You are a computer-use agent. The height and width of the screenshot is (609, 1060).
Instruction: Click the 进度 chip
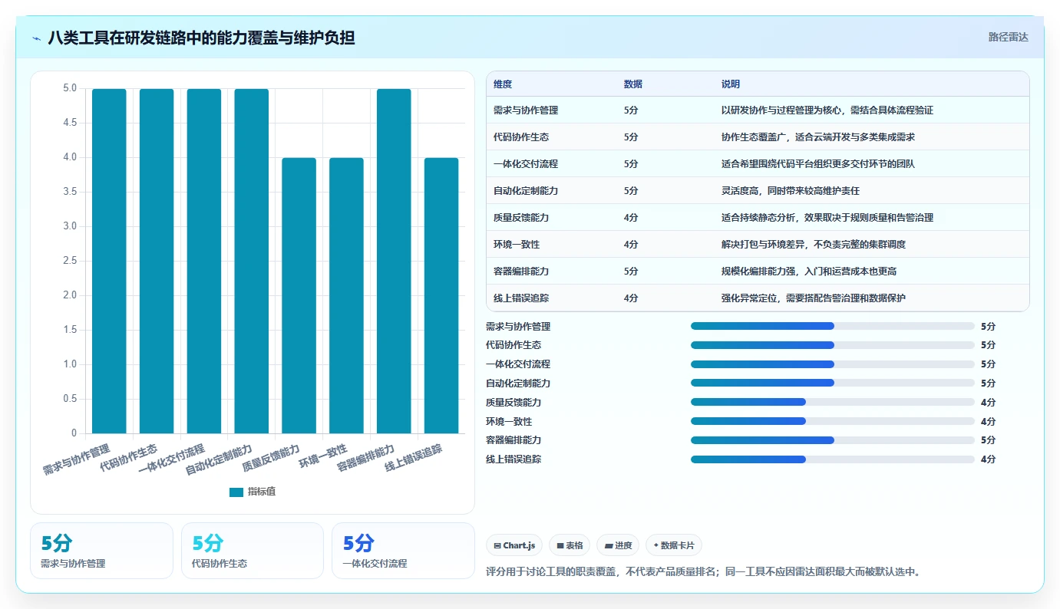tap(618, 545)
